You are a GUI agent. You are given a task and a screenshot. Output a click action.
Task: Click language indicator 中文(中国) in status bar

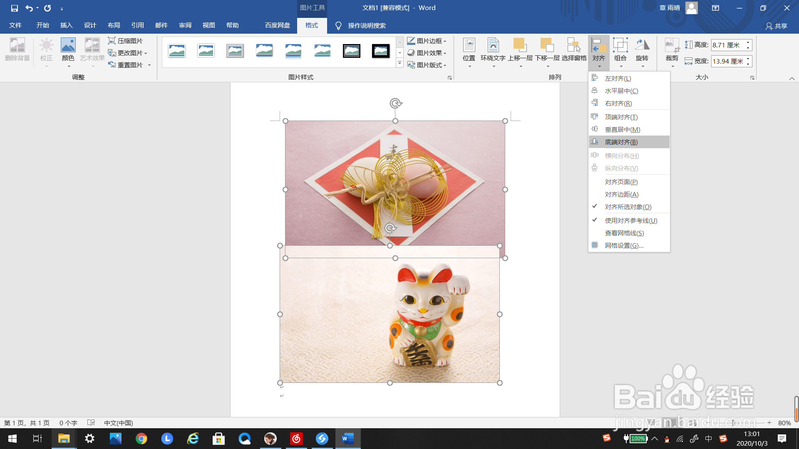click(119, 423)
